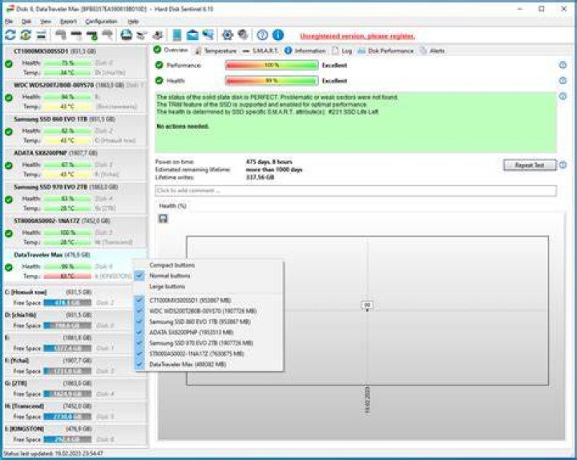Open the Disk menu

pos(26,22)
